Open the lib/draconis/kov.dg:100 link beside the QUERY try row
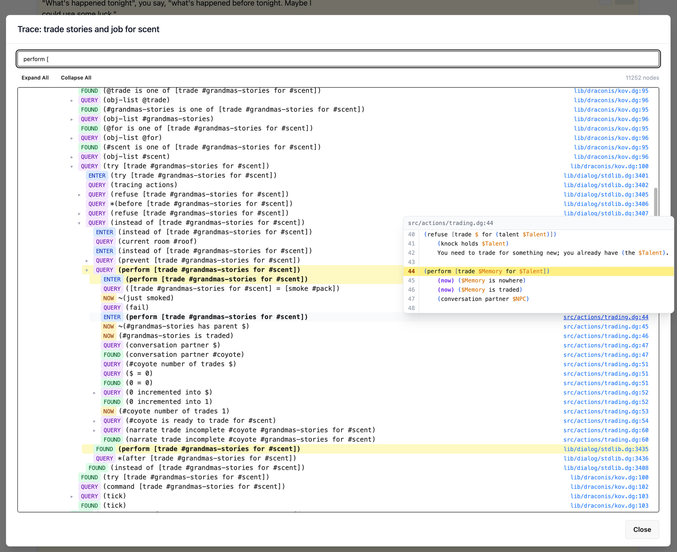The height and width of the screenshot is (552, 677). click(609, 166)
